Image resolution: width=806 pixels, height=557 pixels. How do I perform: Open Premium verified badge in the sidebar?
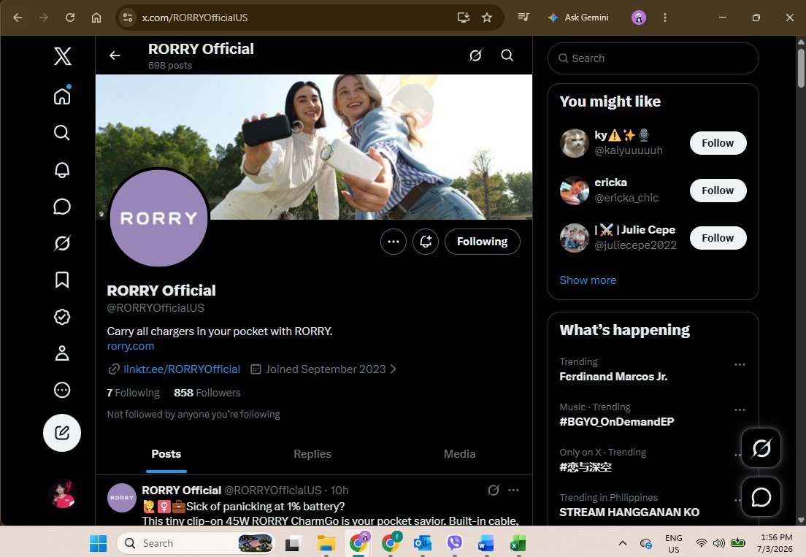point(62,317)
